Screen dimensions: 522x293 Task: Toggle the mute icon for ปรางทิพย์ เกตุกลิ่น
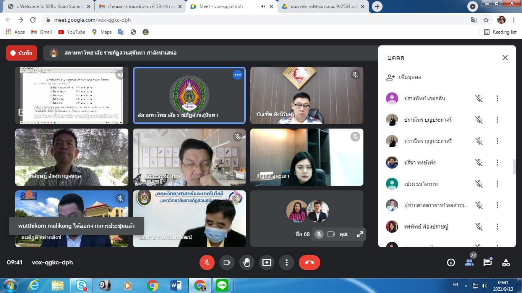click(x=479, y=98)
